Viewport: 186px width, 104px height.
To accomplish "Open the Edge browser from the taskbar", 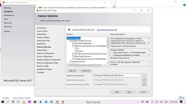I will 52,102.
